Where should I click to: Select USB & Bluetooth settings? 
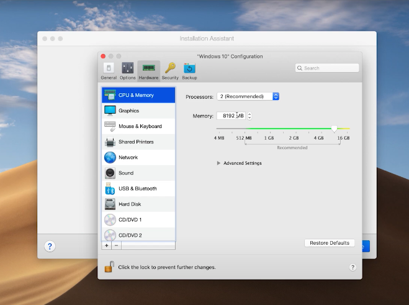point(138,189)
